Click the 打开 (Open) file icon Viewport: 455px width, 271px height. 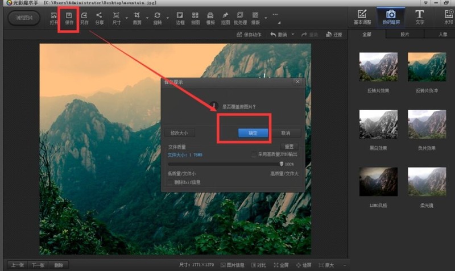pyautogui.click(x=54, y=18)
